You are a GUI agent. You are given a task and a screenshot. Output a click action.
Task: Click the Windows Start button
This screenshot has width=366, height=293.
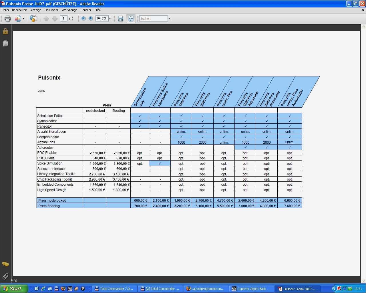14,289
